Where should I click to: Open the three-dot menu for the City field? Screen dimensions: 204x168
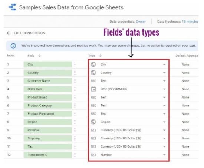(x=75, y=65)
